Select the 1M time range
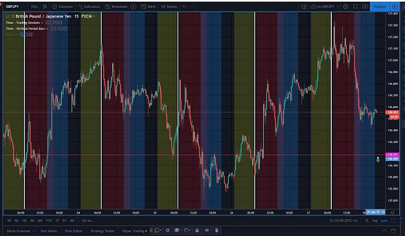Viewport: 405px width, 236px height. pyautogui.click(x=24, y=220)
